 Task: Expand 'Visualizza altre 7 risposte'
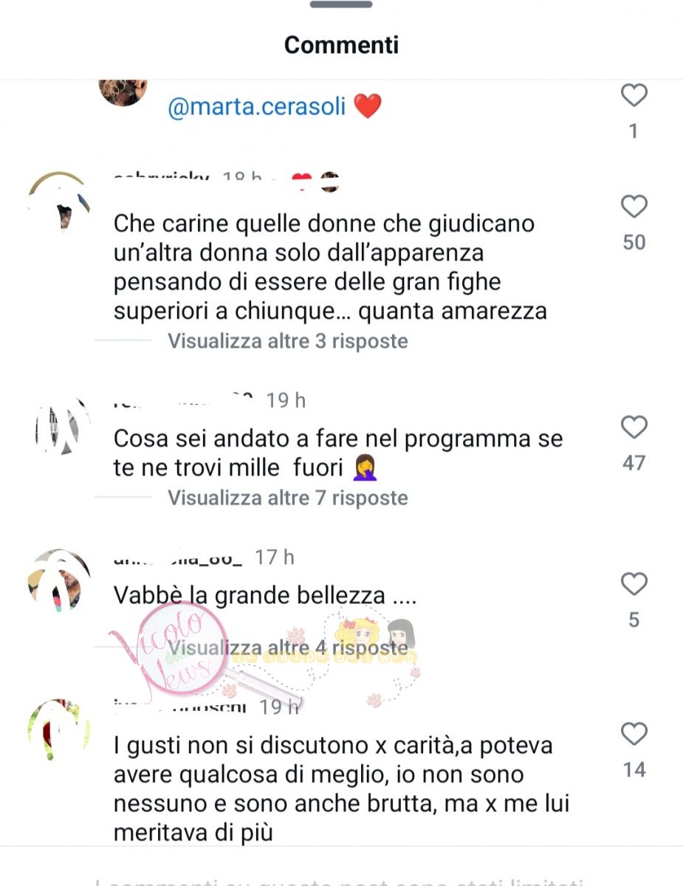(288, 498)
